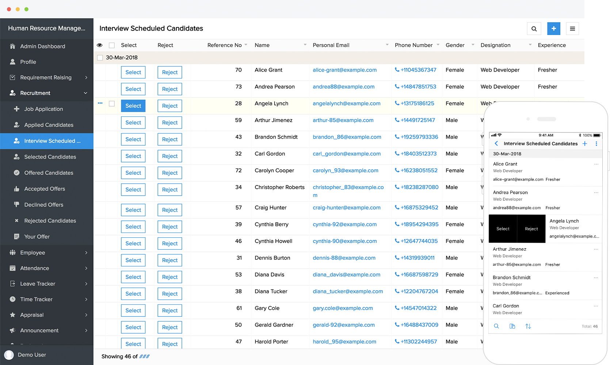This screenshot has height=365, width=610.
Task: Click Reject button for Carl Gordon
Action: [169, 156]
